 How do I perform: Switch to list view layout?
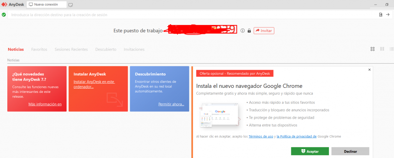[x=391, y=49]
